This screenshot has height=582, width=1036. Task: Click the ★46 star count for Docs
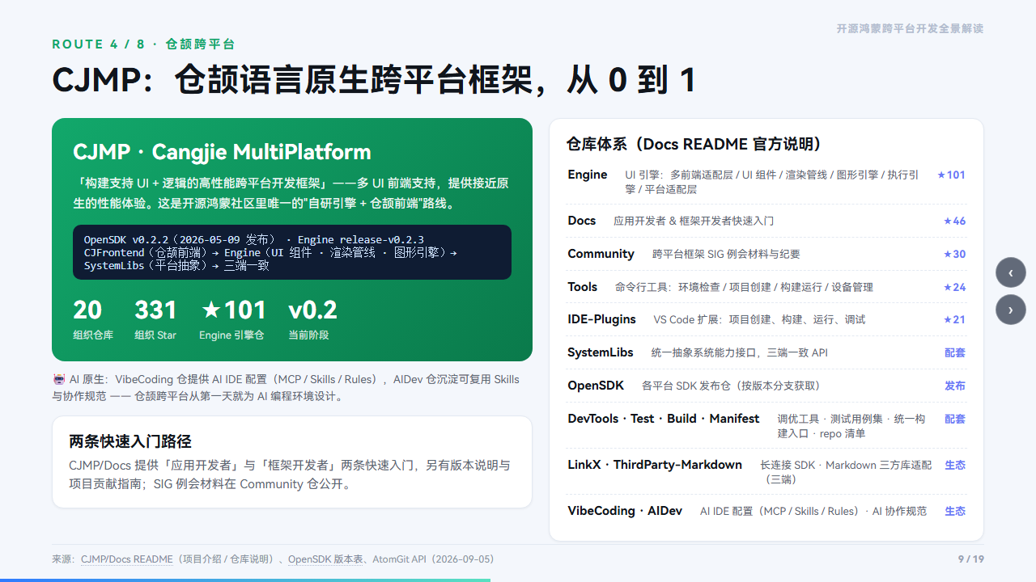tap(954, 221)
